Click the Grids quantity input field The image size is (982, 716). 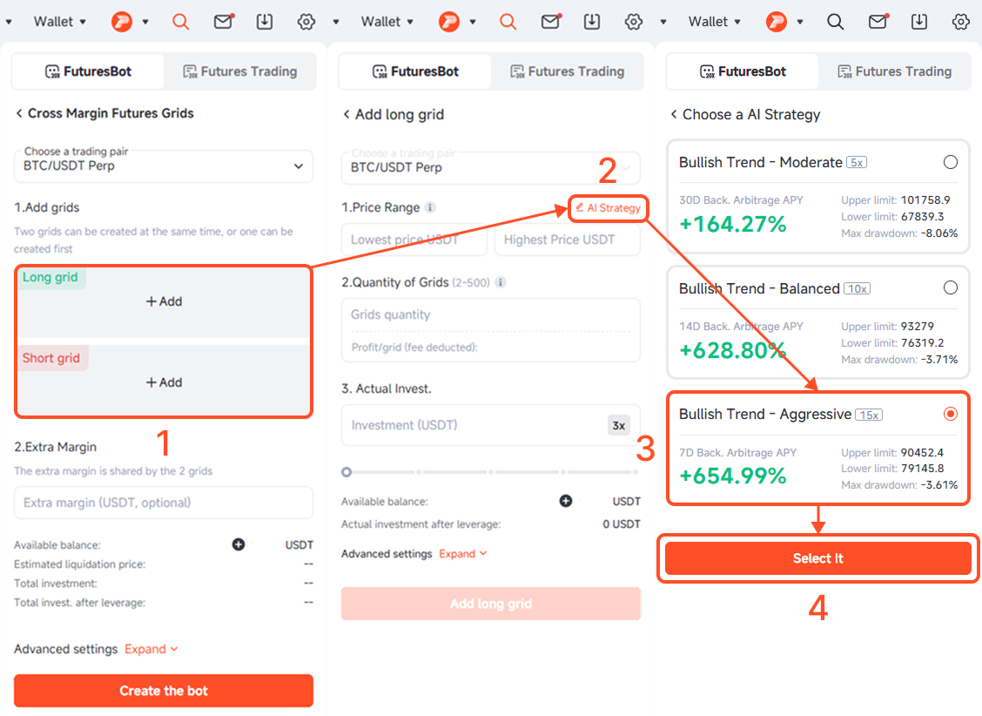pos(491,314)
